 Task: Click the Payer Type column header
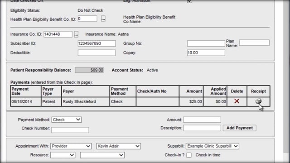click(51, 91)
